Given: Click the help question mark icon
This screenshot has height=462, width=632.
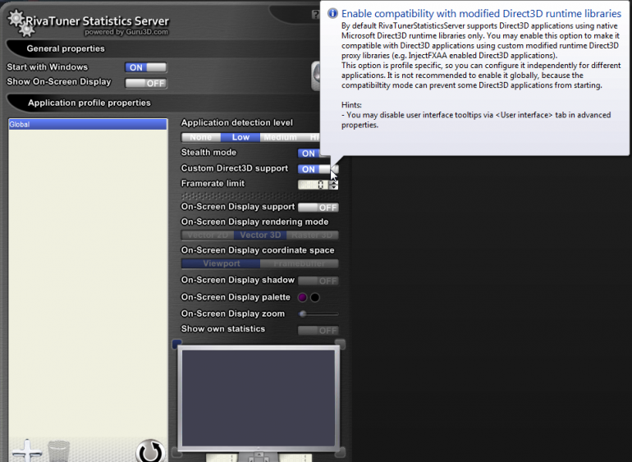Looking at the screenshot, I should tap(315, 15).
